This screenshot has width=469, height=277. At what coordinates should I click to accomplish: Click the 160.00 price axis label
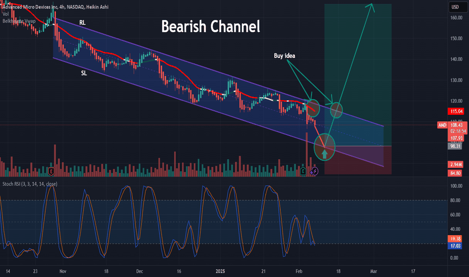[x=456, y=18]
